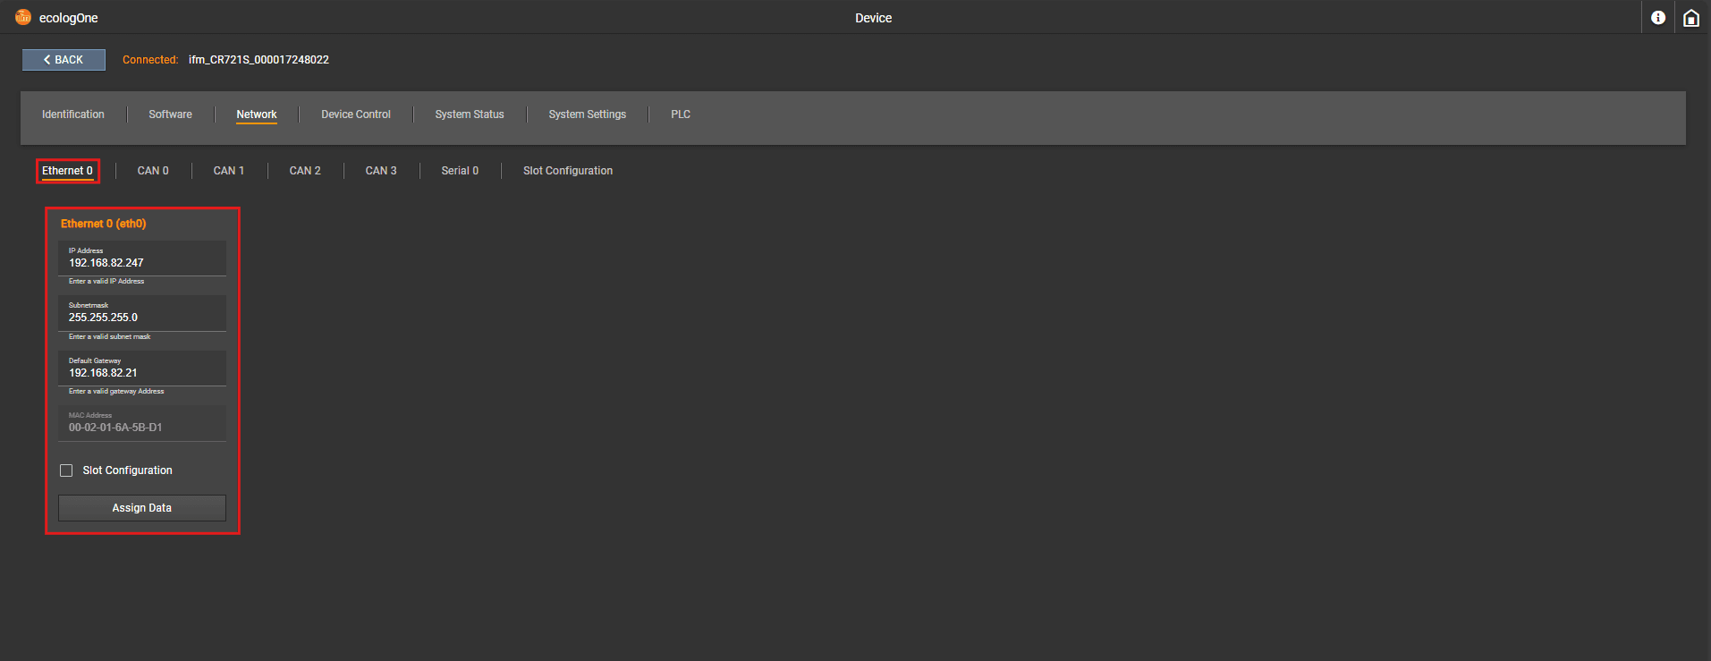Click the home icon in top bar

(1690, 18)
